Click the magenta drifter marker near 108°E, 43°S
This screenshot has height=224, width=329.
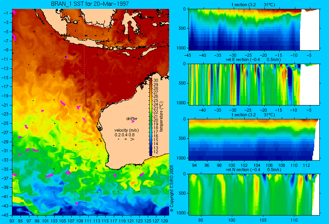(77, 204)
